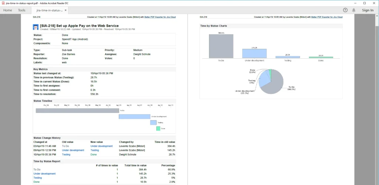
Task: Click the vertical scrollbar up arrow
Action: (377, 16)
